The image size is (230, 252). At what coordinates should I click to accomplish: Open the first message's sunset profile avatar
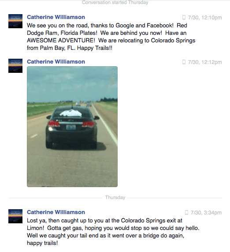(15, 21)
